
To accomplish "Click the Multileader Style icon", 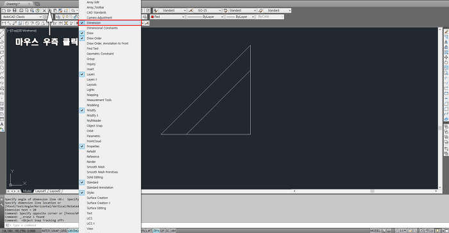I will tap(260, 10).
